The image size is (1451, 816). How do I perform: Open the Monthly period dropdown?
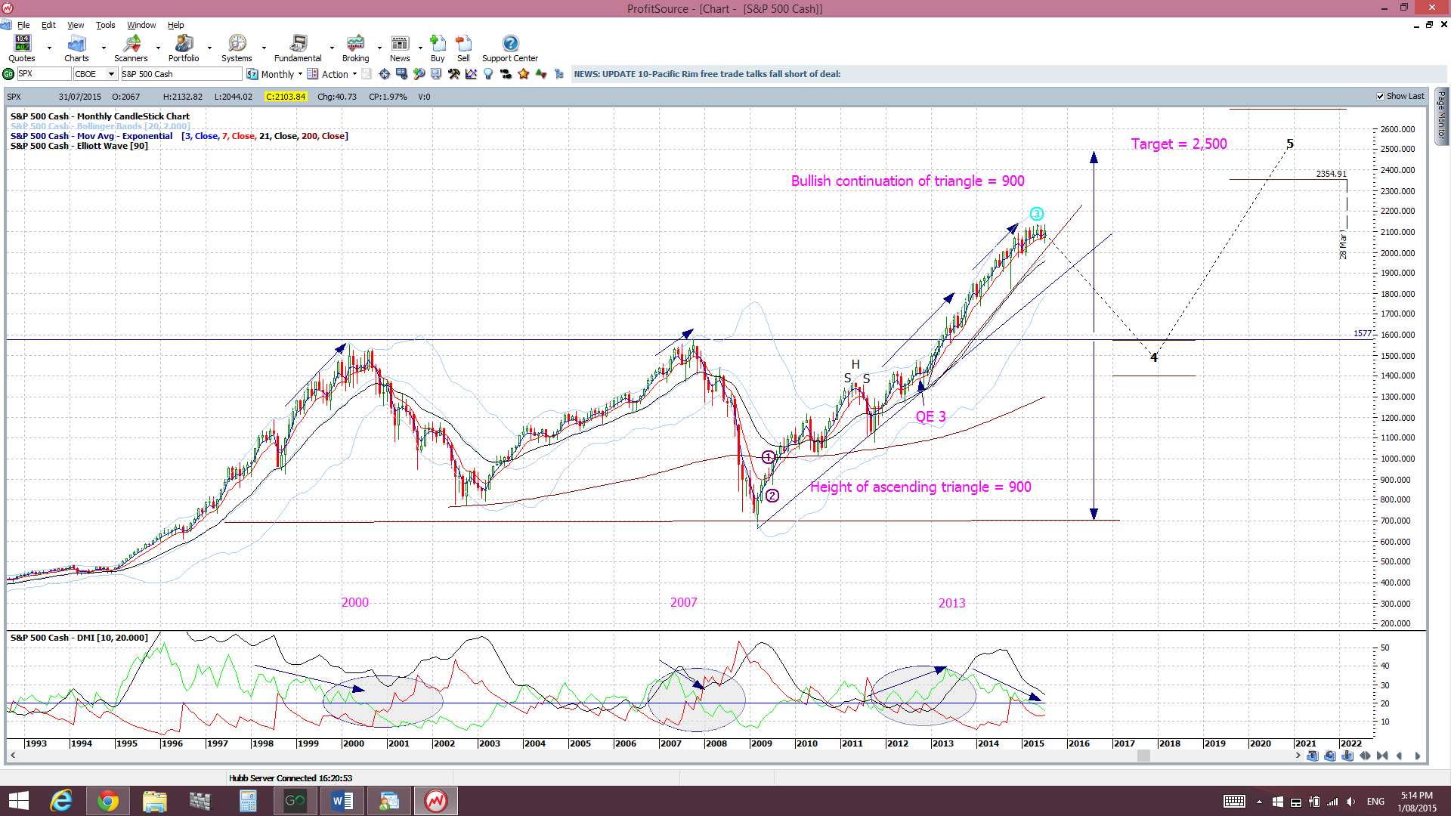coord(274,74)
